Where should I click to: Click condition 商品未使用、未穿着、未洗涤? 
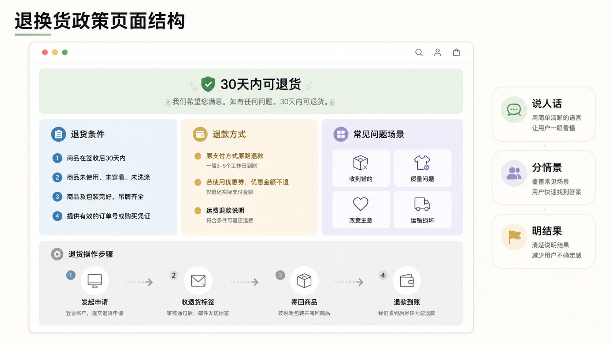tap(108, 177)
